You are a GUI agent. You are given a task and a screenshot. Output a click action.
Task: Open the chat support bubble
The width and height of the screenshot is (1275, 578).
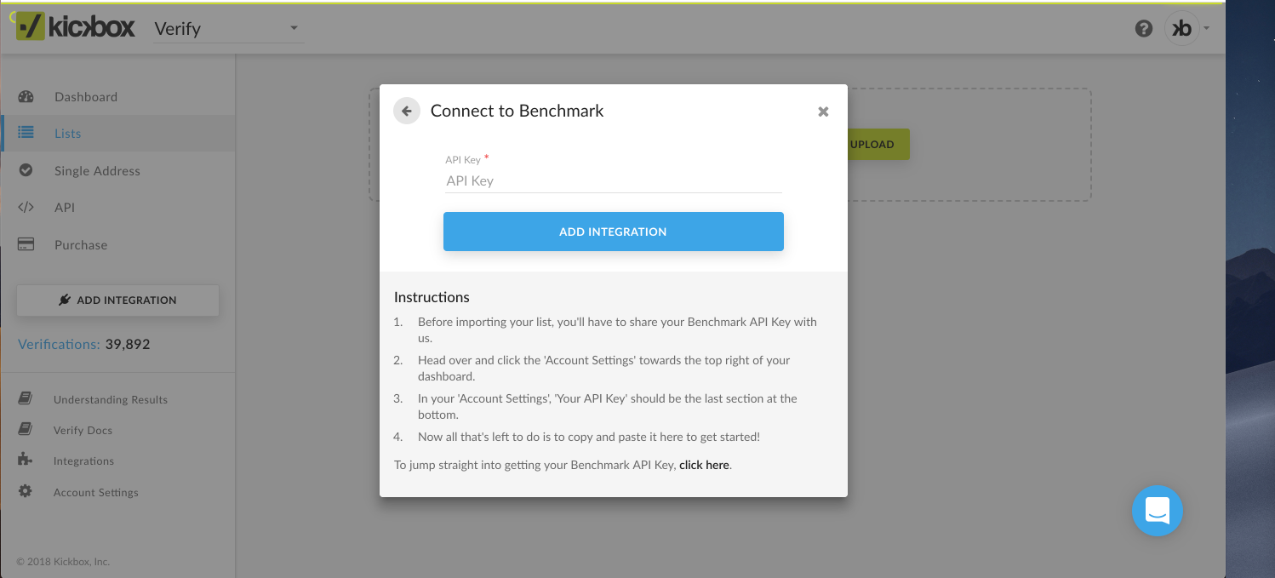[x=1158, y=511]
